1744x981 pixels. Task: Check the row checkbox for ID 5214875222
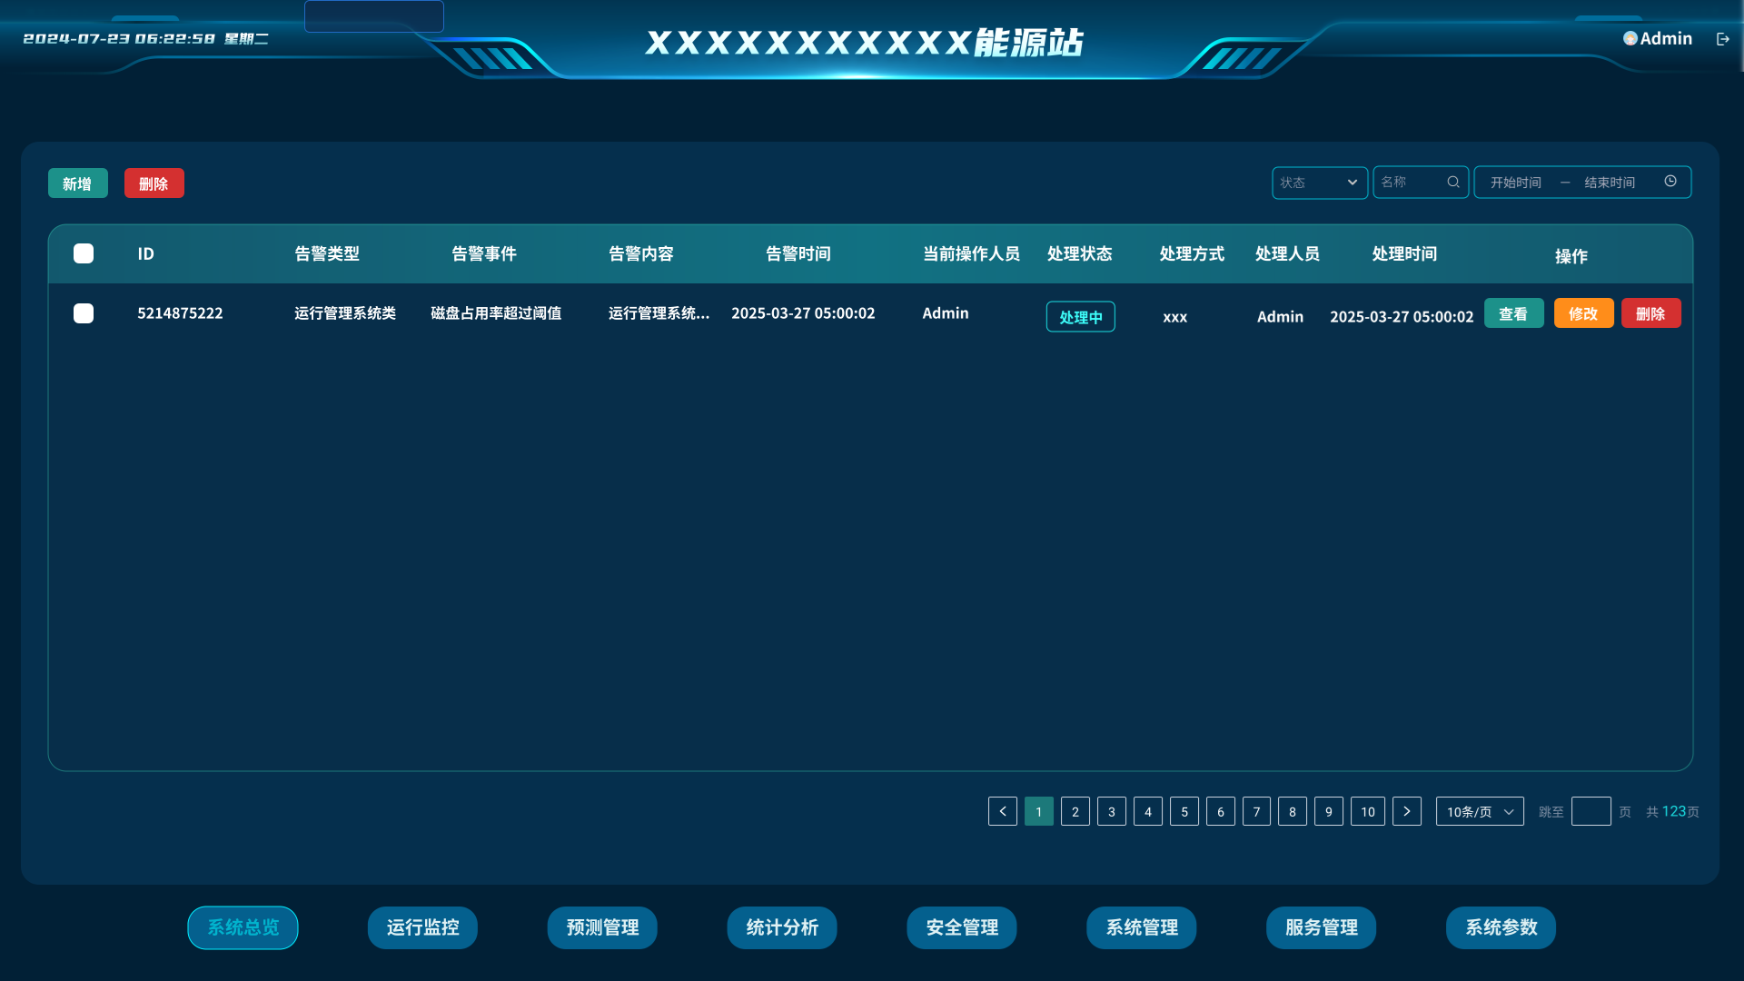click(x=84, y=313)
